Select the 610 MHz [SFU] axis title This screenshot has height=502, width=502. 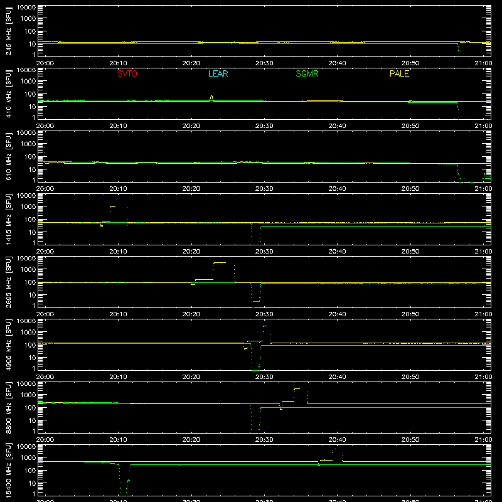pyautogui.click(x=9, y=156)
